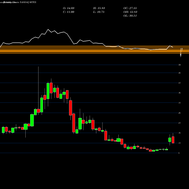Click the high value "H: 15.83"
The height and width of the screenshot is (189, 189).
click(x=99, y=8)
